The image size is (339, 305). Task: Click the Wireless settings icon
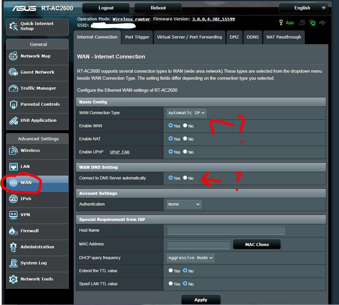click(x=13, y=151)
